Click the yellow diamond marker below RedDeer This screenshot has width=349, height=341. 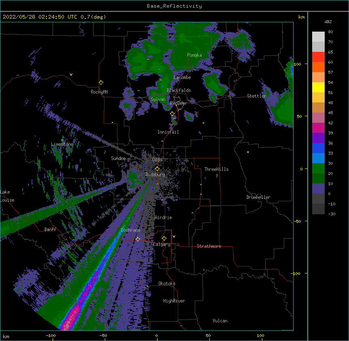172,114
